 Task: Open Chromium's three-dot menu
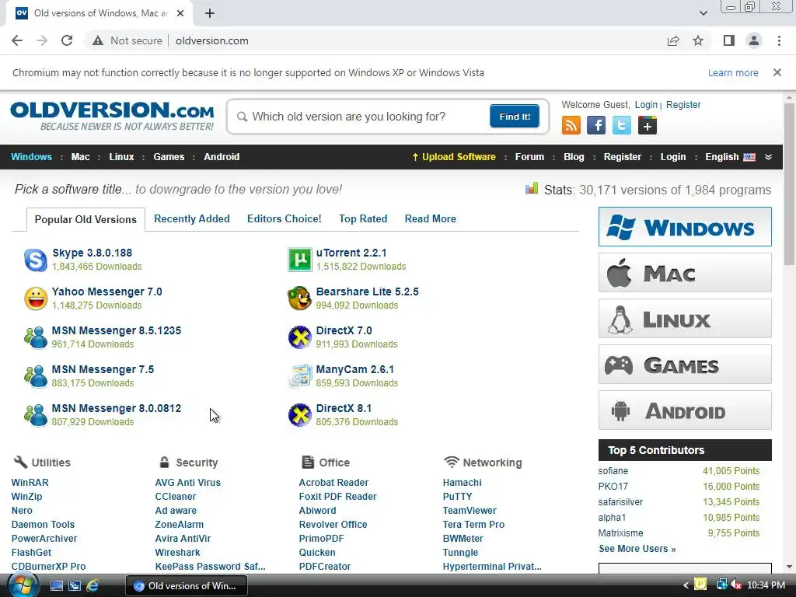click(x=779, y=40)
